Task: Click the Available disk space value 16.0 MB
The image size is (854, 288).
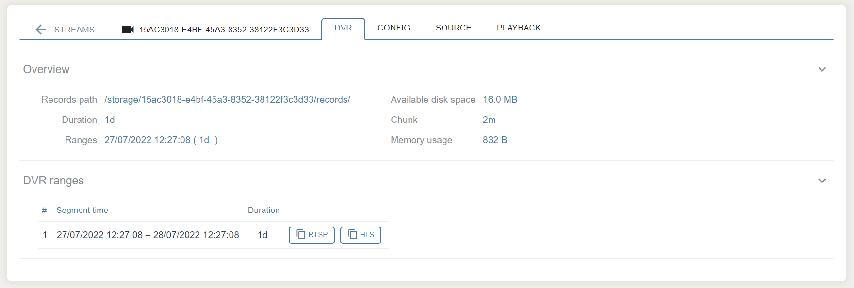Action: click(500, 100)
